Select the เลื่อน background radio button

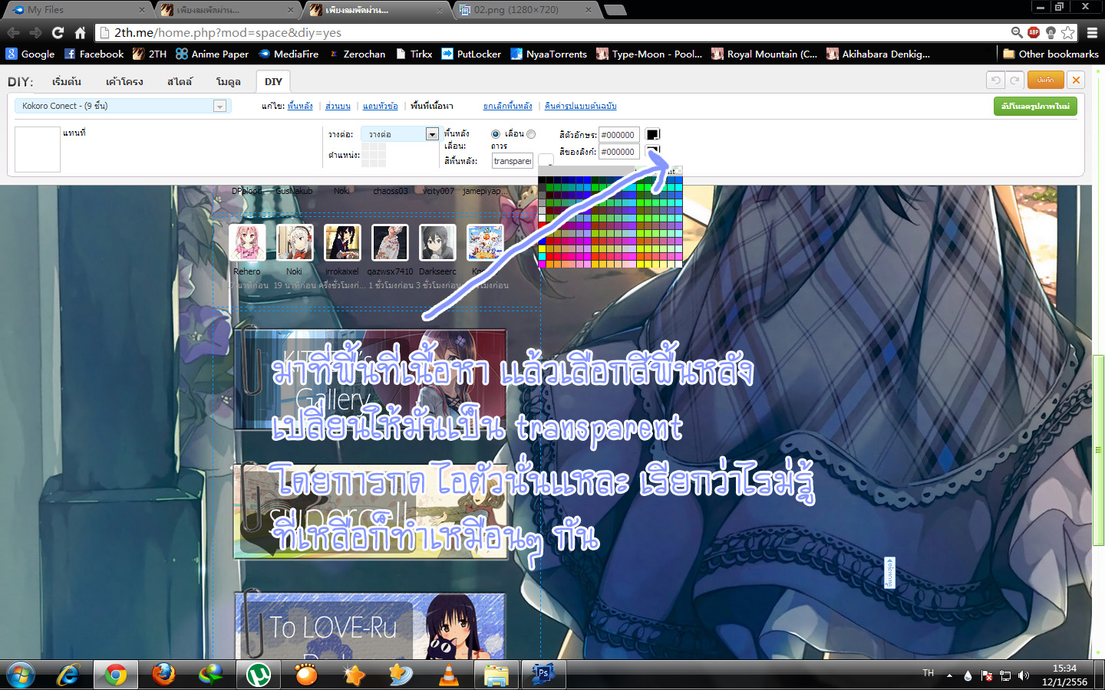[x=496, y=134]
